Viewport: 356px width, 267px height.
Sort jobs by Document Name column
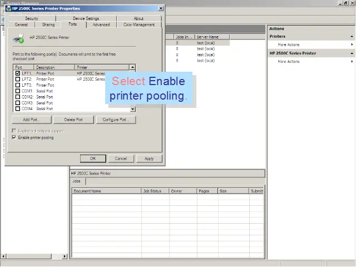pos(106,191)
